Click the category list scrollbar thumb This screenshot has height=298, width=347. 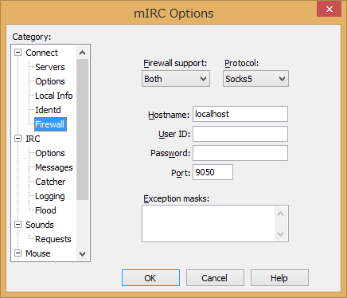point(82,129)
